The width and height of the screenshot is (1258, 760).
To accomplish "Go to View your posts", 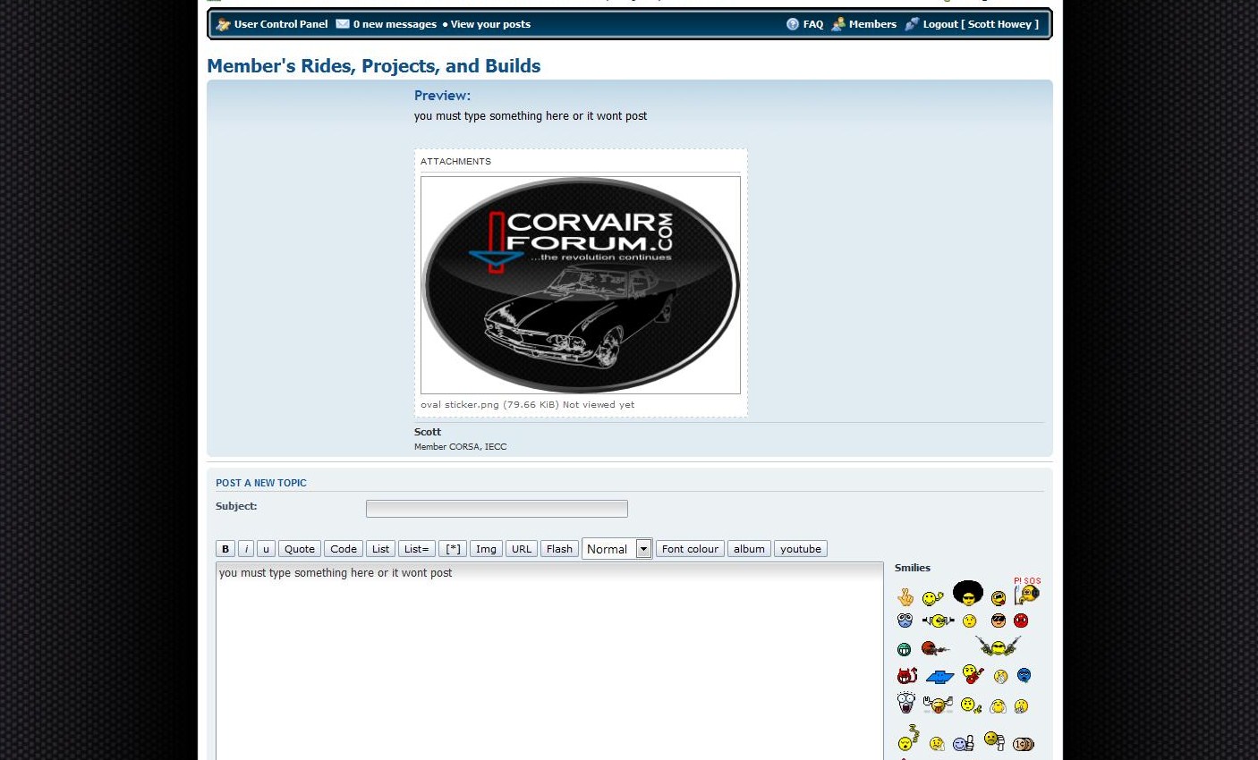I will [x=490, y=24].
